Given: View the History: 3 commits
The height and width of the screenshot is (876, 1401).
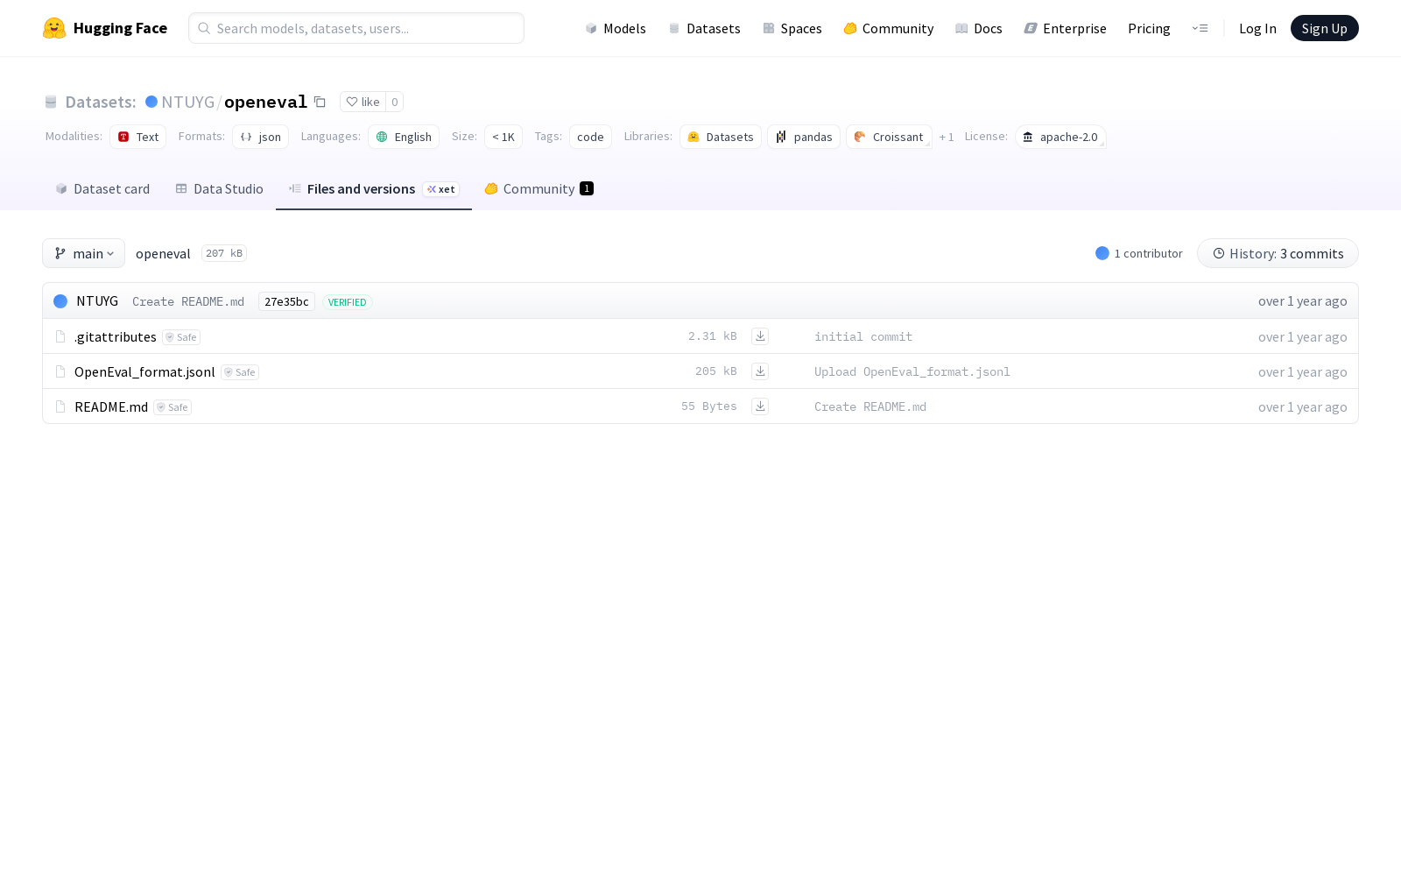Looking at the screenshot, I should point(1278,253).
